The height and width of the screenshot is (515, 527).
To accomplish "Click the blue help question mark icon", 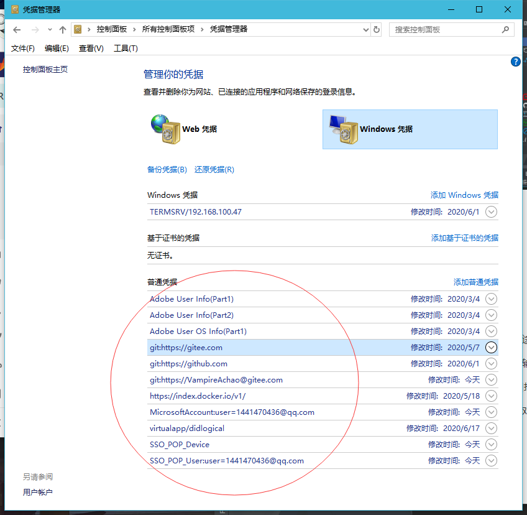I will [515, 62].
